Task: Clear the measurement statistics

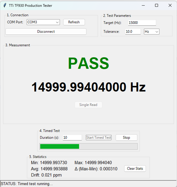Action: click(135, 168)
